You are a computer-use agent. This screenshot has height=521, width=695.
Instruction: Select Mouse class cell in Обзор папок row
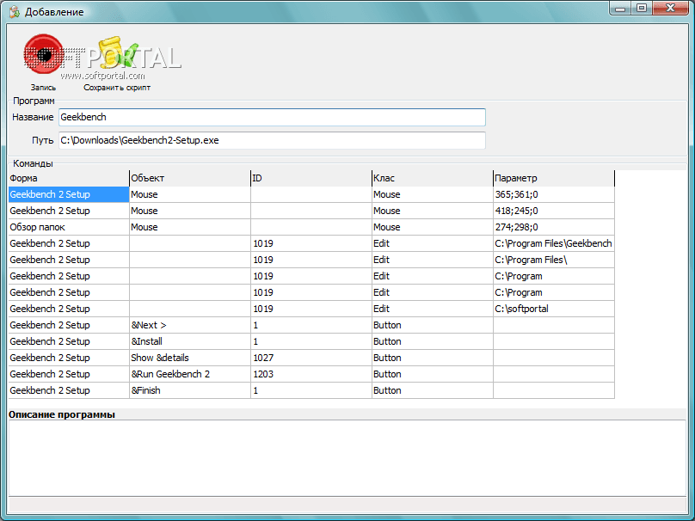click(433, 227)
